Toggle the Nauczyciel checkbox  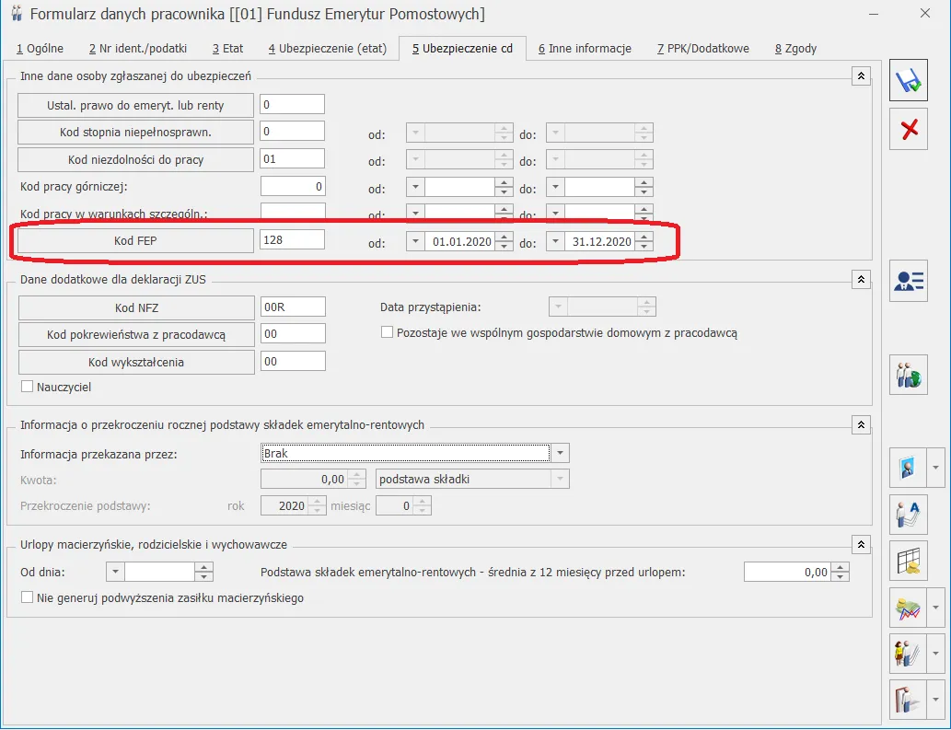28,387
